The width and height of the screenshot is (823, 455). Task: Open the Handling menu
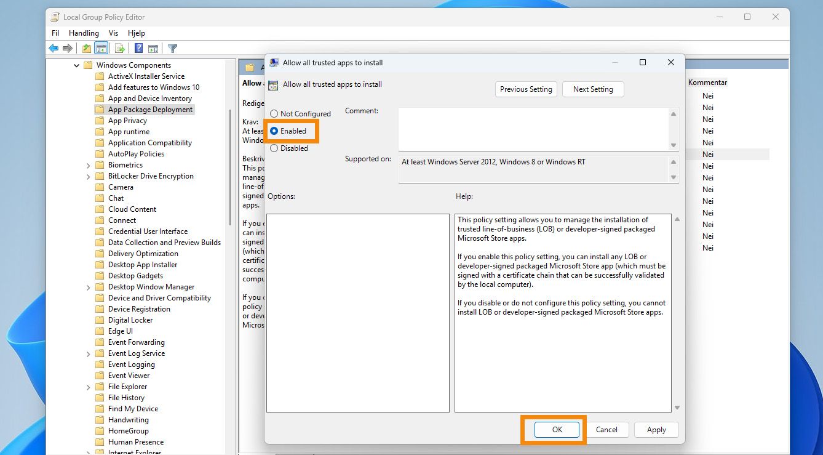click(x=84, y=33)
